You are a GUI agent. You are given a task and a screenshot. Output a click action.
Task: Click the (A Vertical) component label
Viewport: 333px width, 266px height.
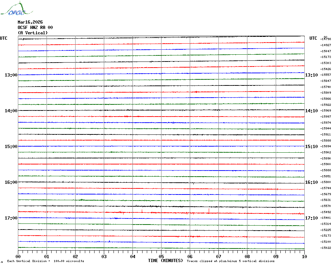33,33
